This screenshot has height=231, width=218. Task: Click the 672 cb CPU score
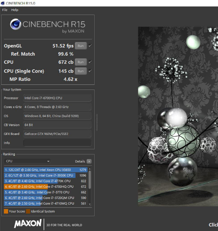pyautogui.click(x=66, y=62)
